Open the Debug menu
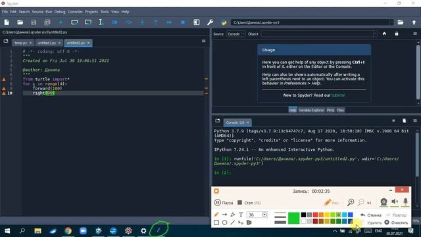Viewport: 421px width, 237px height. tap(60, 12)
